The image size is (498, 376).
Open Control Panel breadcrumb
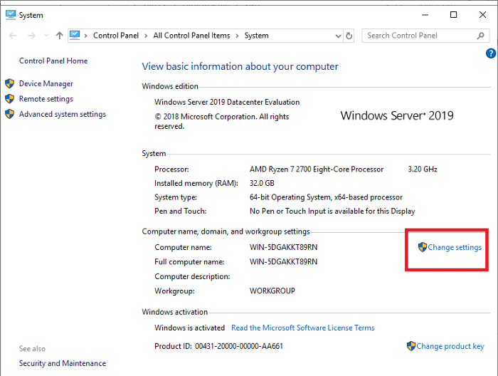tap(116, 36)
